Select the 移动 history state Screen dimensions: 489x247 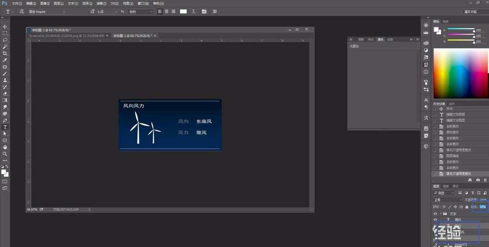coord(449,109)
